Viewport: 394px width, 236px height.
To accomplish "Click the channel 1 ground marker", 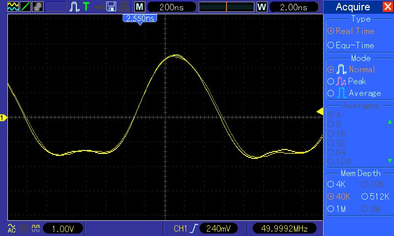I will tap(3, 118).
